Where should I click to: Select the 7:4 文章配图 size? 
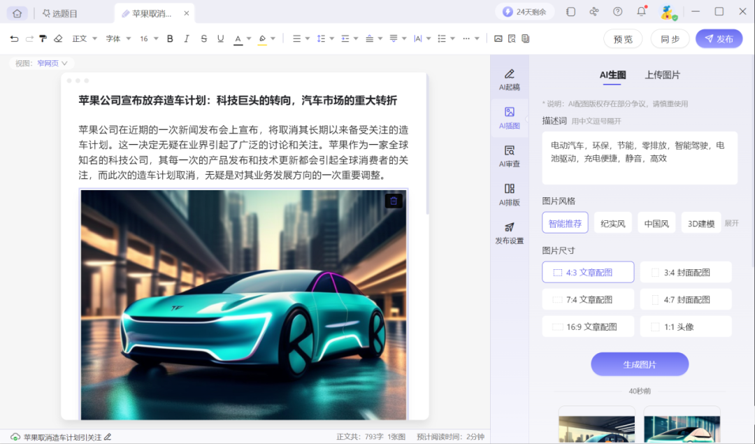click(588, 299)
